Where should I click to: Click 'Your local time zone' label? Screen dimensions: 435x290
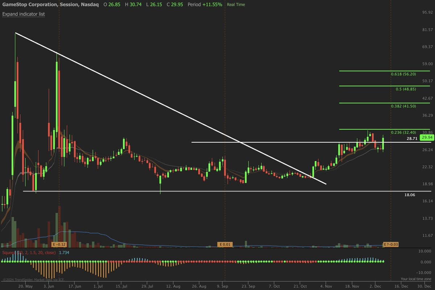[416, 279]
